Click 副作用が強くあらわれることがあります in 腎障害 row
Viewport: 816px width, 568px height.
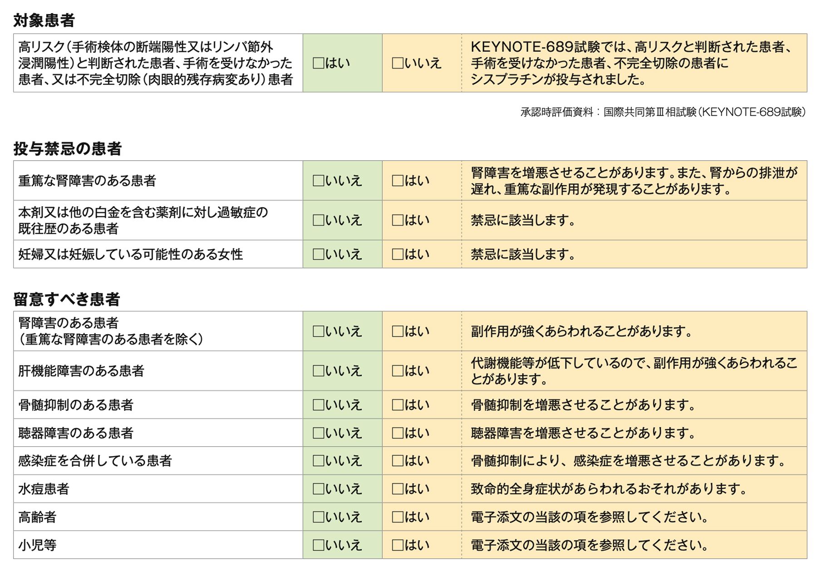point(582,331)
